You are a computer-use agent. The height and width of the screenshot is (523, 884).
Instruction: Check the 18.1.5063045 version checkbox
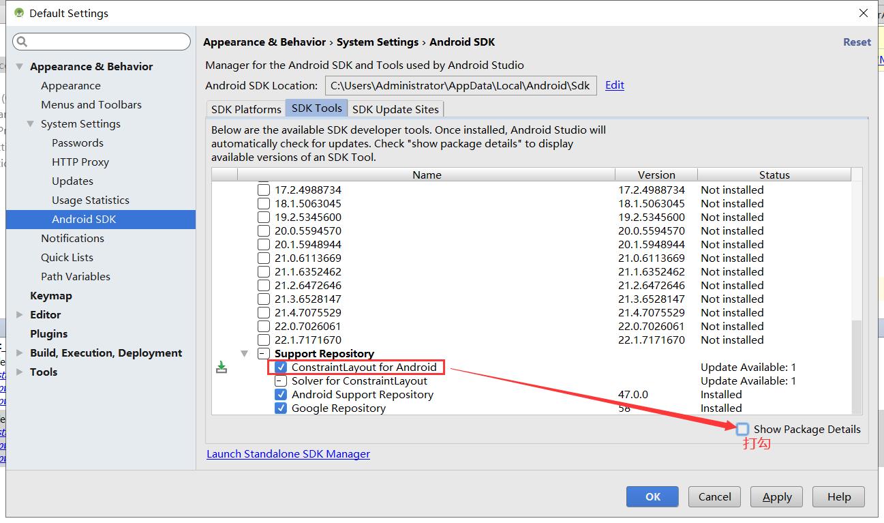point(264,204)
